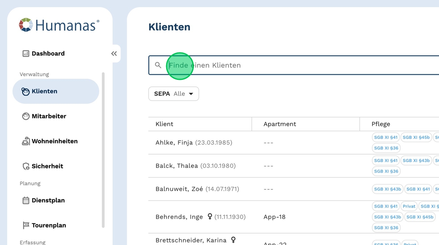Open client Ahlke, Finja
The width and height of the screenshot is (439, 245).
tap(174, 143)
